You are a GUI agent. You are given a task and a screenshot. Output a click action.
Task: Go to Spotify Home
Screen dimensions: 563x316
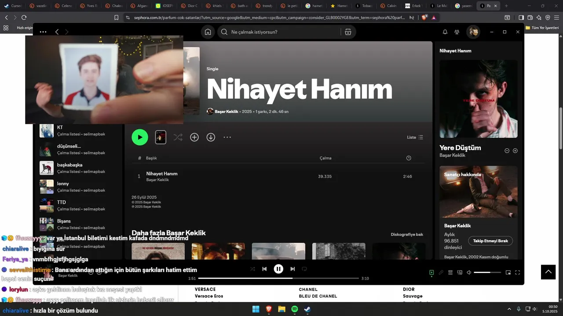coord(208,32)
